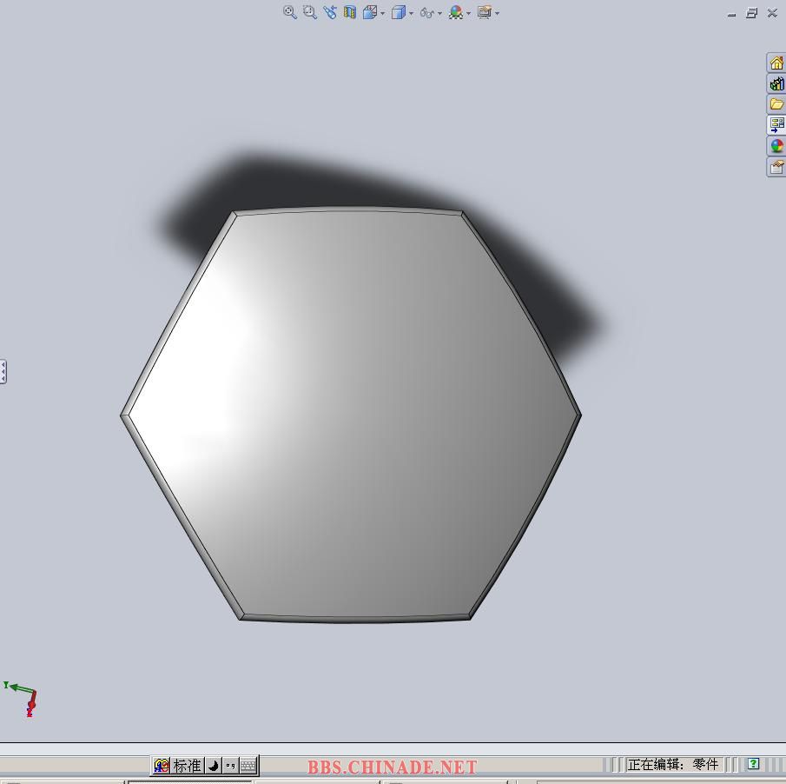Click Edit Appearance color ball icon

pyautogui.click(x=456, y=12)
